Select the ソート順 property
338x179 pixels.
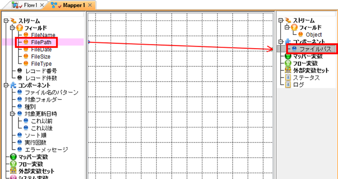36,135
